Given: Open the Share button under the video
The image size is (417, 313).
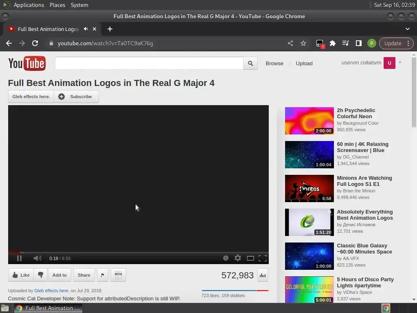Looking at the screenshot, I should click(x=84, y=275).
